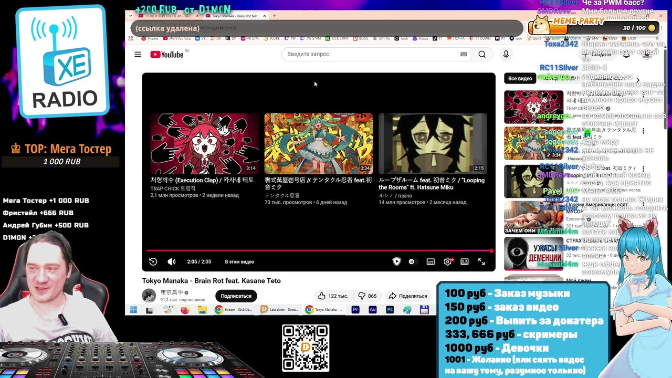Select the "Все видео" filter chip

click(520, 78)
